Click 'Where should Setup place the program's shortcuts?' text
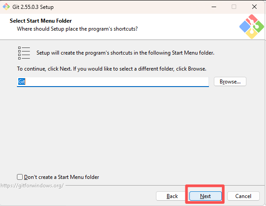Viewport: 266px width, 206px height. click(x=77, y=29)
